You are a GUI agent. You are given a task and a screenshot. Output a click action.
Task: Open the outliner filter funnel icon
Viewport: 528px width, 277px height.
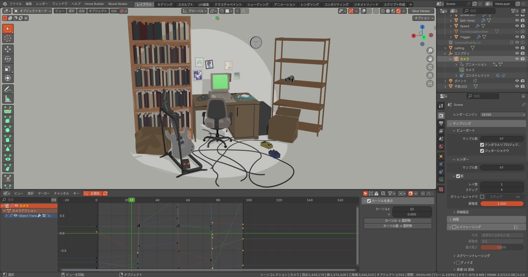pos(515,11)
